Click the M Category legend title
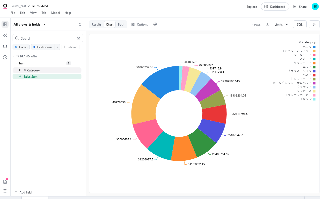Image resolution: width=320 pixels, height=199 pixels. point(307,42)
